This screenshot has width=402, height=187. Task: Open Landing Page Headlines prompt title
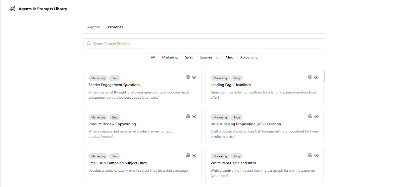pyautogui.click(x=231, y=85)
